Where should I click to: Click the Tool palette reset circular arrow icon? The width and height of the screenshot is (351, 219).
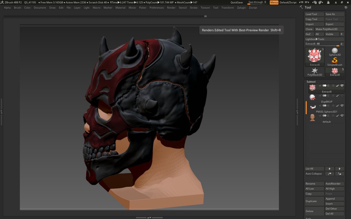pyautogui.click(x=346, y=7)
